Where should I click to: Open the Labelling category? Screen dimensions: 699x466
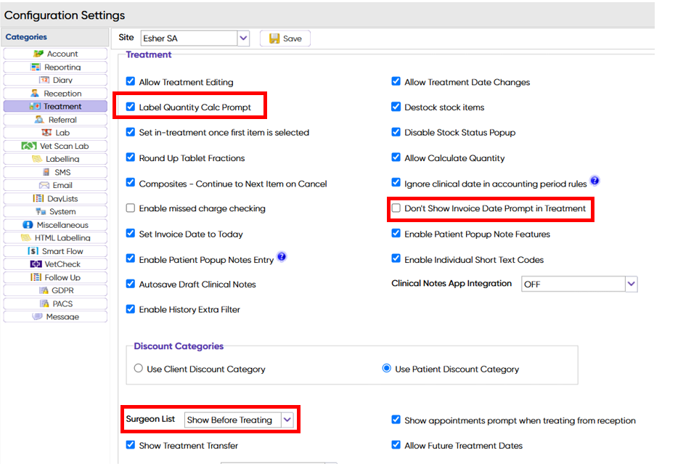coord(55,159)
